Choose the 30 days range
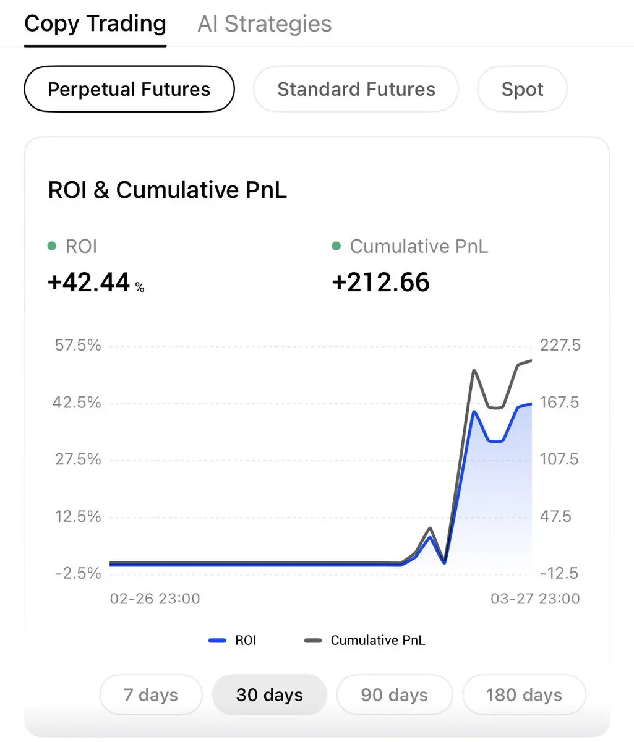The image size is (634, 742). click(x=270, y=694)
